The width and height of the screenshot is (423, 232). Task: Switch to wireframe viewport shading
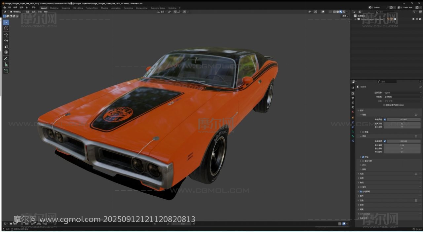[x=334, y=12]
